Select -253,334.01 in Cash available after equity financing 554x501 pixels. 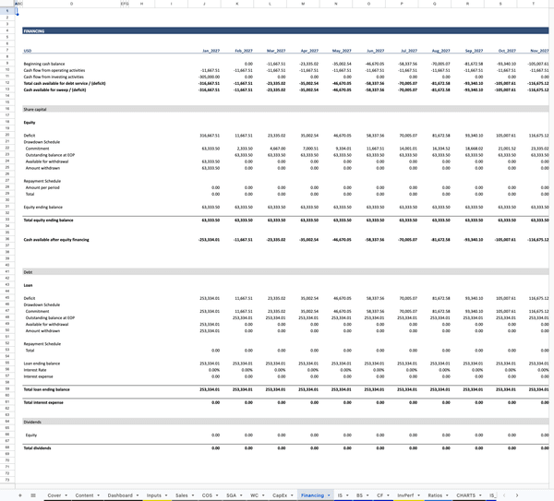[209, 240]
